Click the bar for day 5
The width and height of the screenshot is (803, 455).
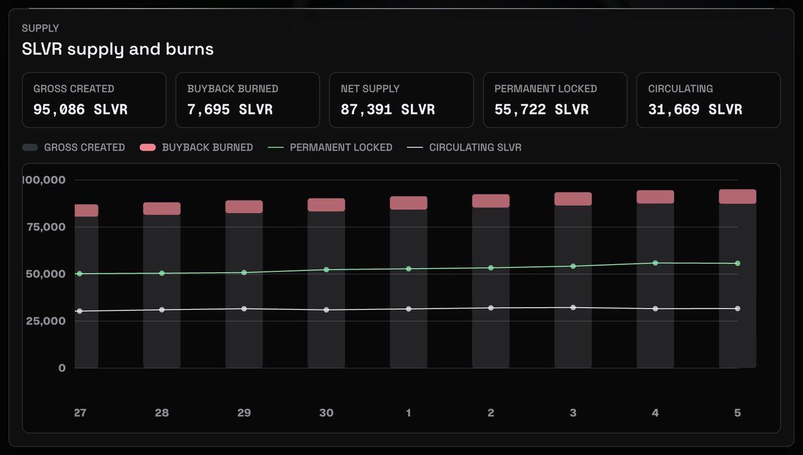click(738, 278)
